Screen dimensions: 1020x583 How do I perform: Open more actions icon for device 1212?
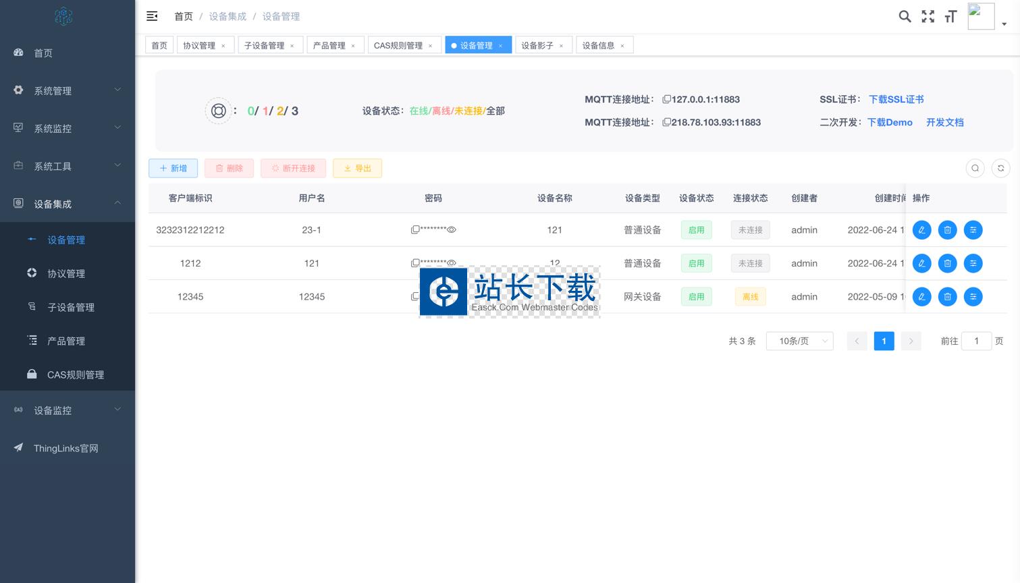[x=973, y=263]
